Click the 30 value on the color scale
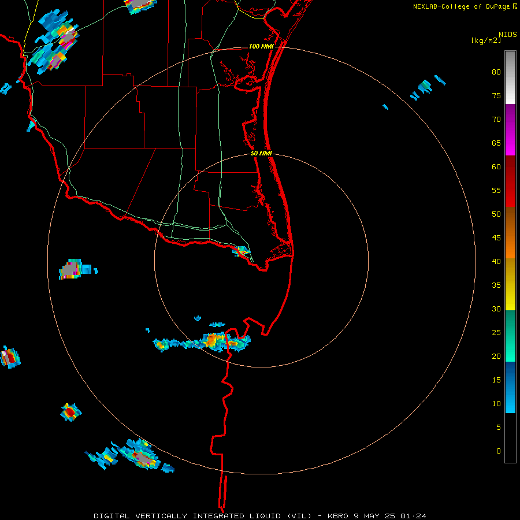 point(496,309)
